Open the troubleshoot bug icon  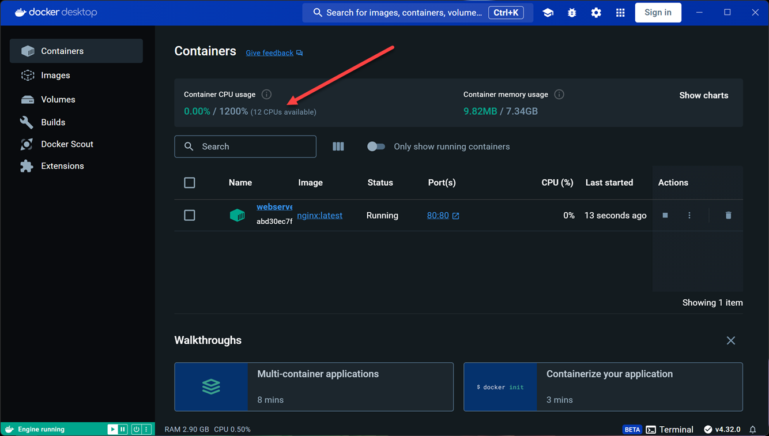coord(572,13)
